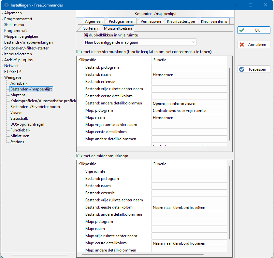The height and width of the screenshot is (258, 274).
Task: Click empty function cell for right-click Bestand: extensie
Action: tap(189, 82)
